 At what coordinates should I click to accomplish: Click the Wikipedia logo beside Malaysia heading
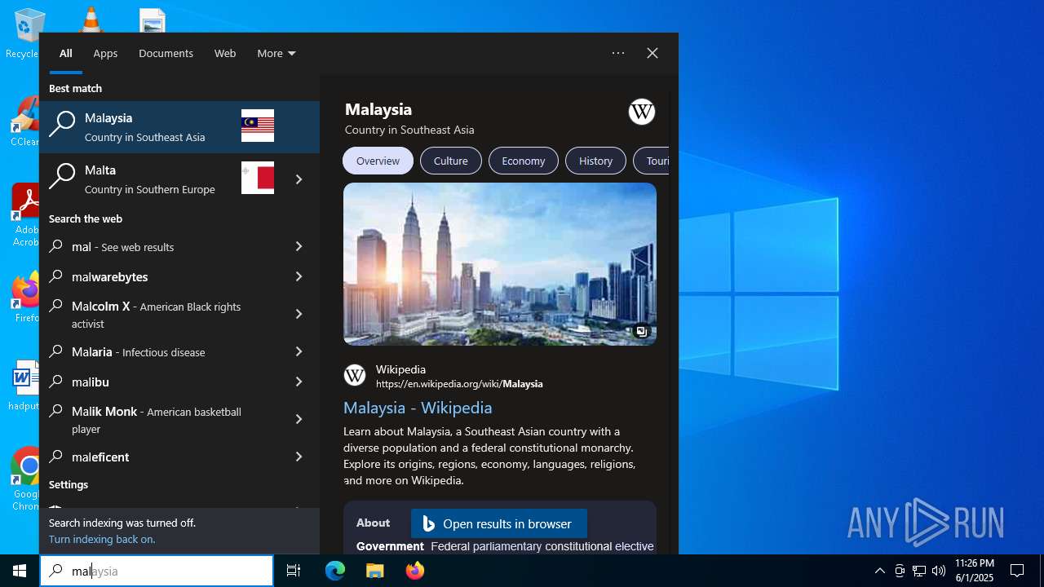[642, 112]
